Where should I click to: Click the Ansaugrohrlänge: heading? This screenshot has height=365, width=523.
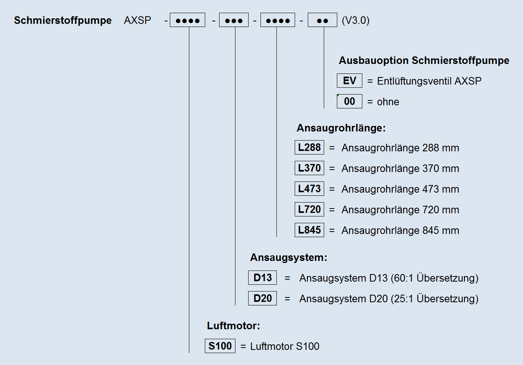[341, 128]
